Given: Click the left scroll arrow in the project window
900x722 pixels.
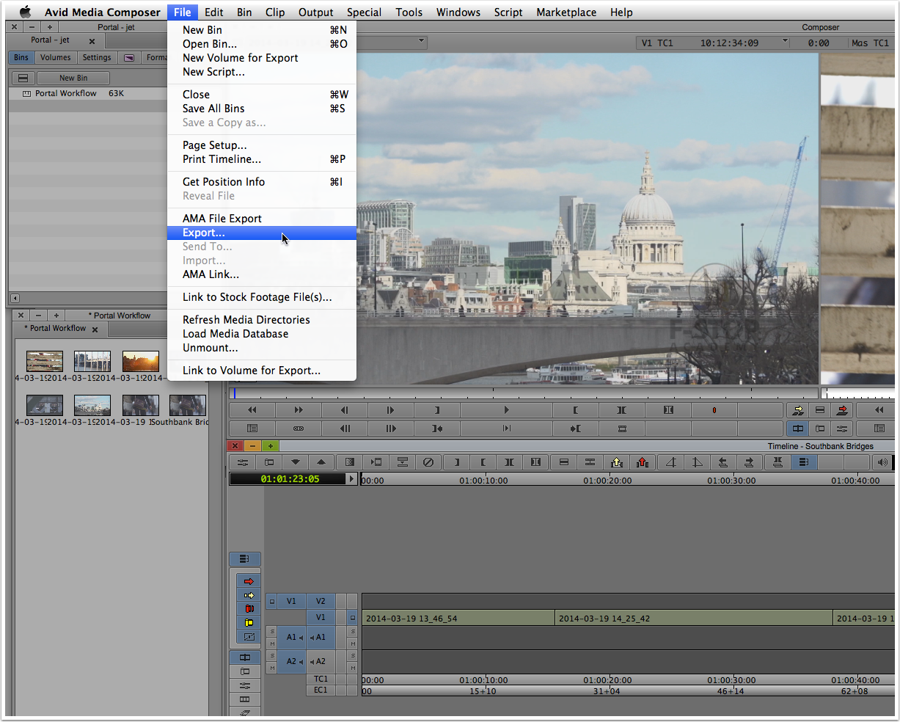Looking at the screenshot, I should (15, 298).
